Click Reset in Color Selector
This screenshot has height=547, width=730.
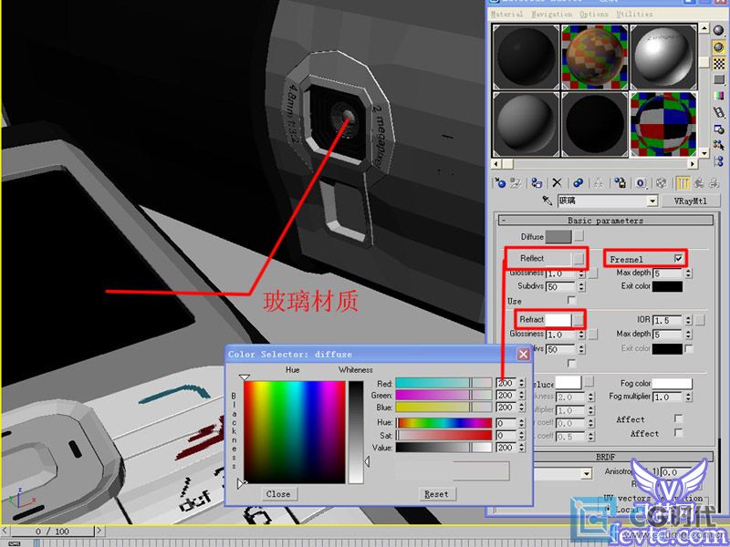pos(437,494)
